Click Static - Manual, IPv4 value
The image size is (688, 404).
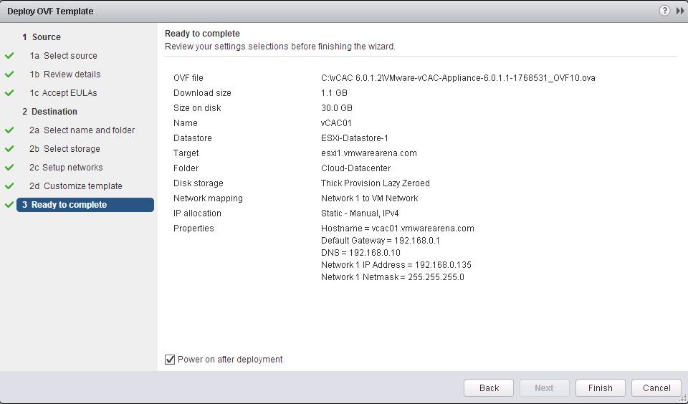tap(360, 213)
